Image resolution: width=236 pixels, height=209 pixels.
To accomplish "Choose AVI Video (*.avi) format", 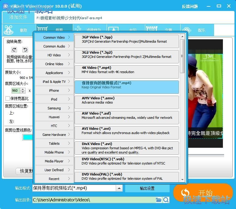I will 127,133.
